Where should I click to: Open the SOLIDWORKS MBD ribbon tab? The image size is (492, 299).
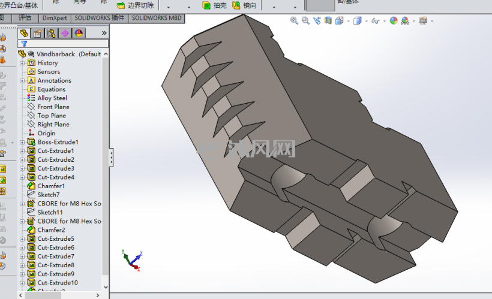tap(157, 18)
